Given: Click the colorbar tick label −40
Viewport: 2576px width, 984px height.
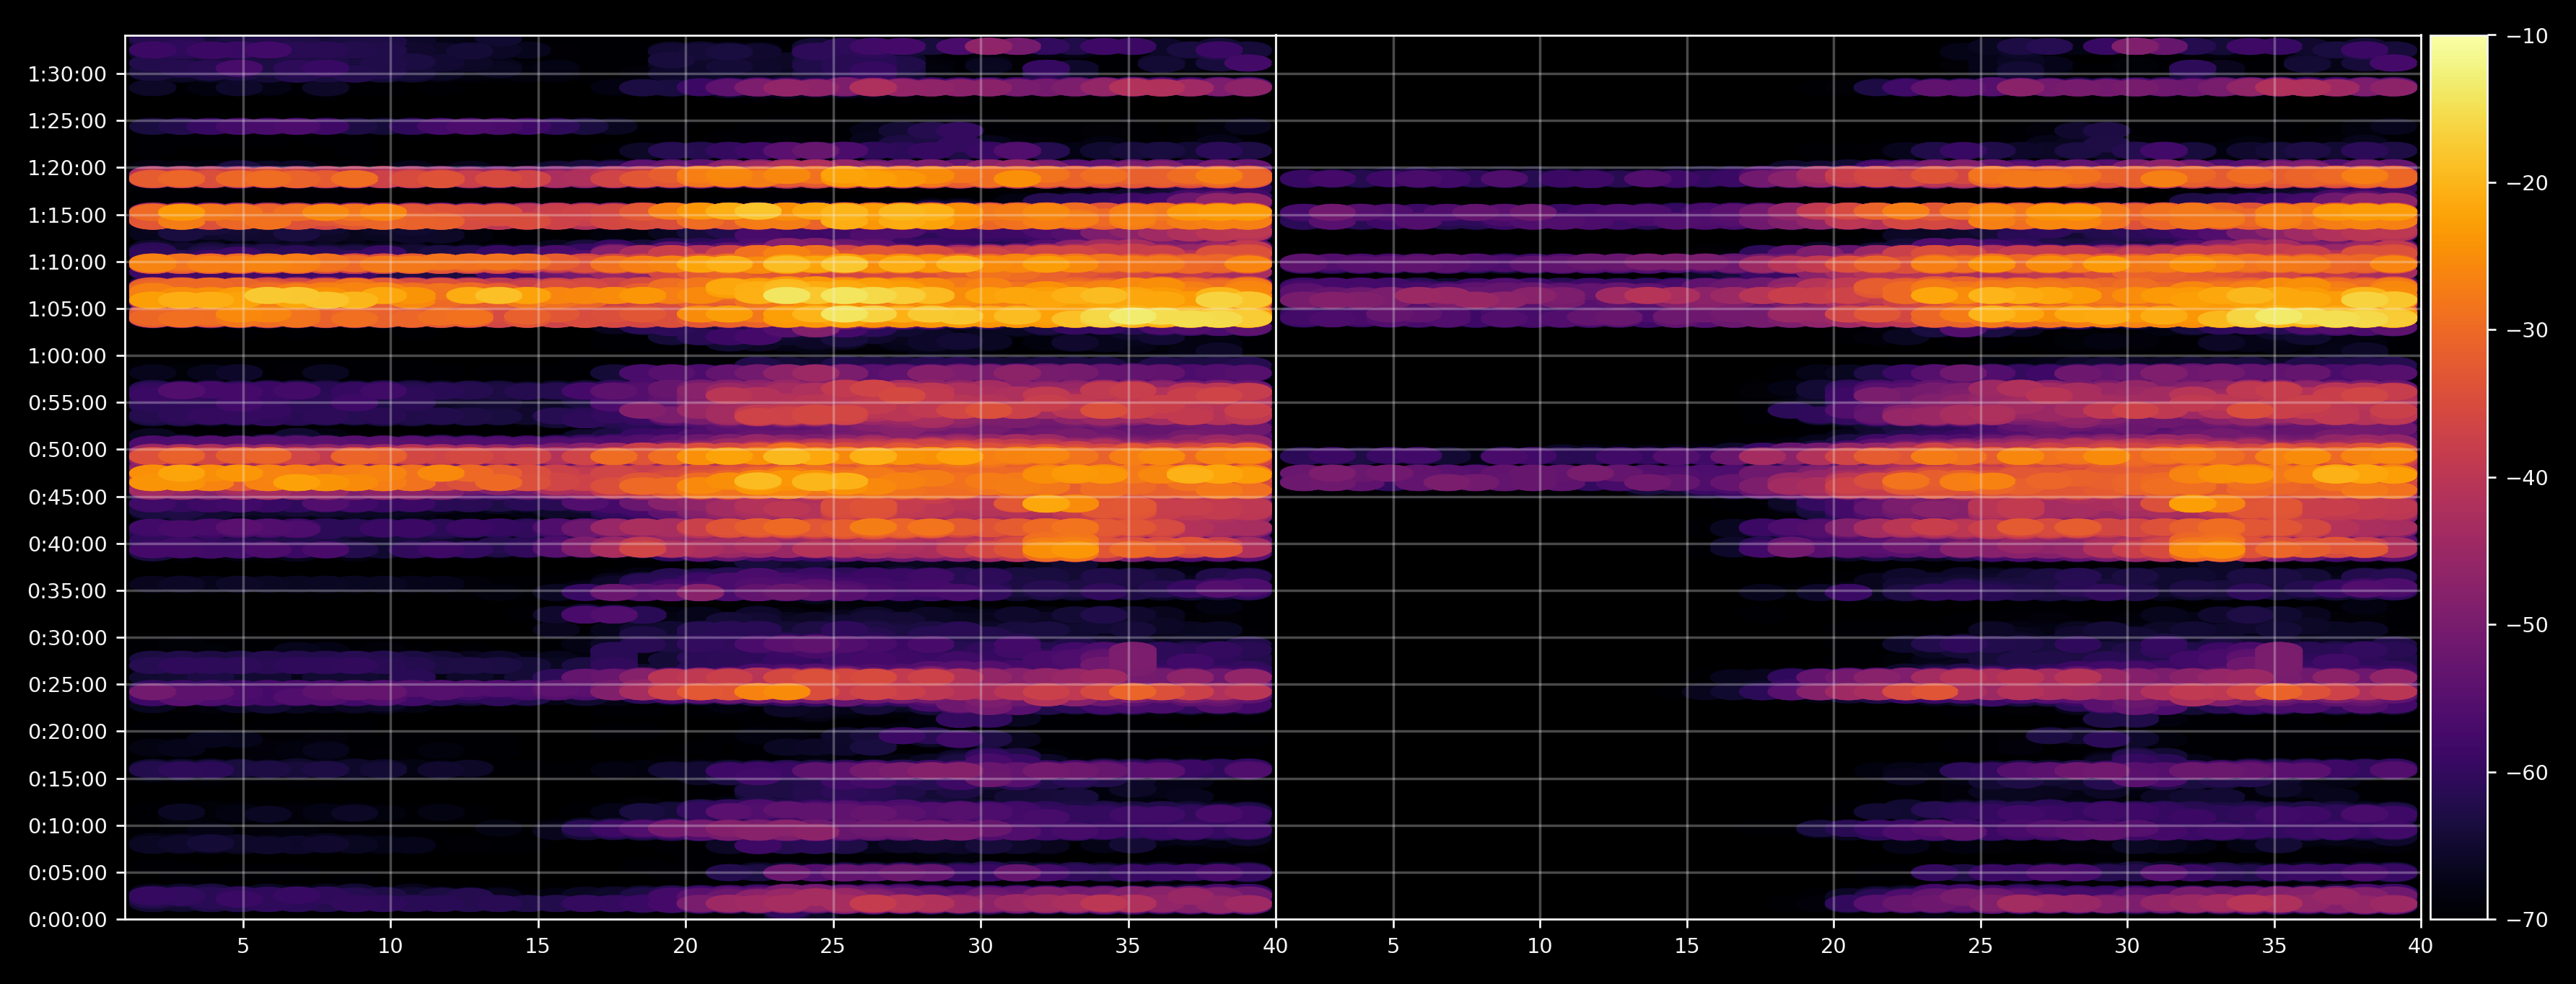Looking at the screenshot, I should pyautogui.click(x=2527, y=479).
